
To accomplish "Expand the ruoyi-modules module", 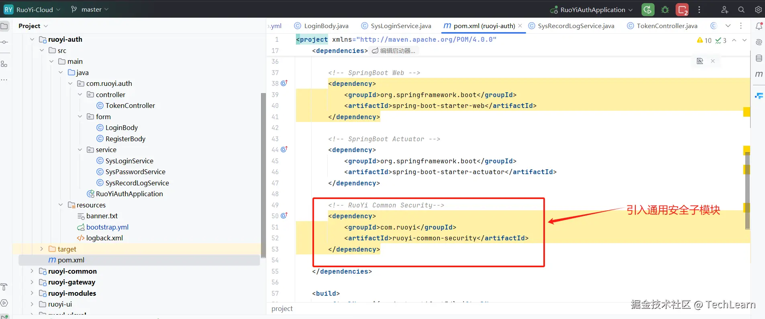I will (x=32, y=293).
